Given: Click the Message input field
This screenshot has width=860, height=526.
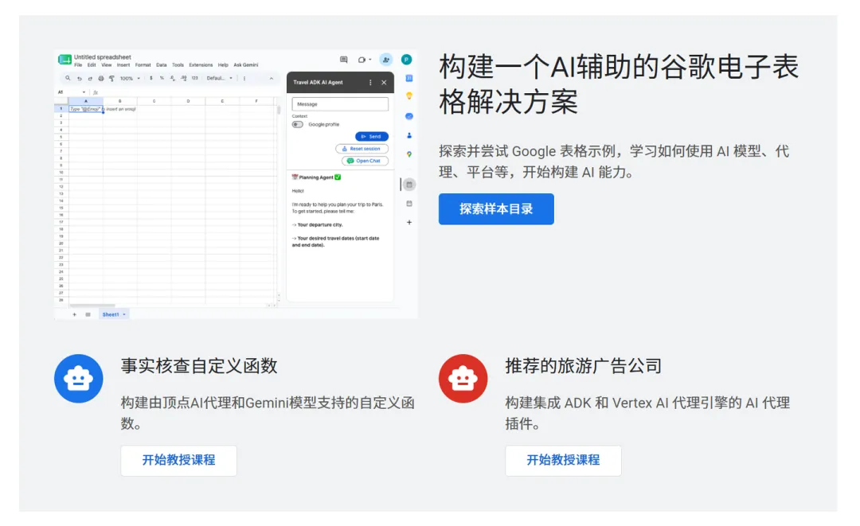Looking at the screenshot, I should click(340, 104).
